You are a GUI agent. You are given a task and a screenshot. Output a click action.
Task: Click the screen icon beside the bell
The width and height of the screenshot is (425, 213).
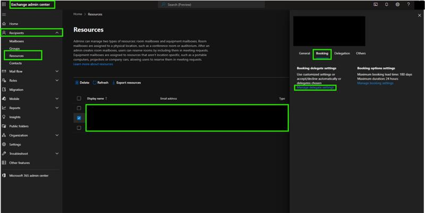click(x=376, y=4)
